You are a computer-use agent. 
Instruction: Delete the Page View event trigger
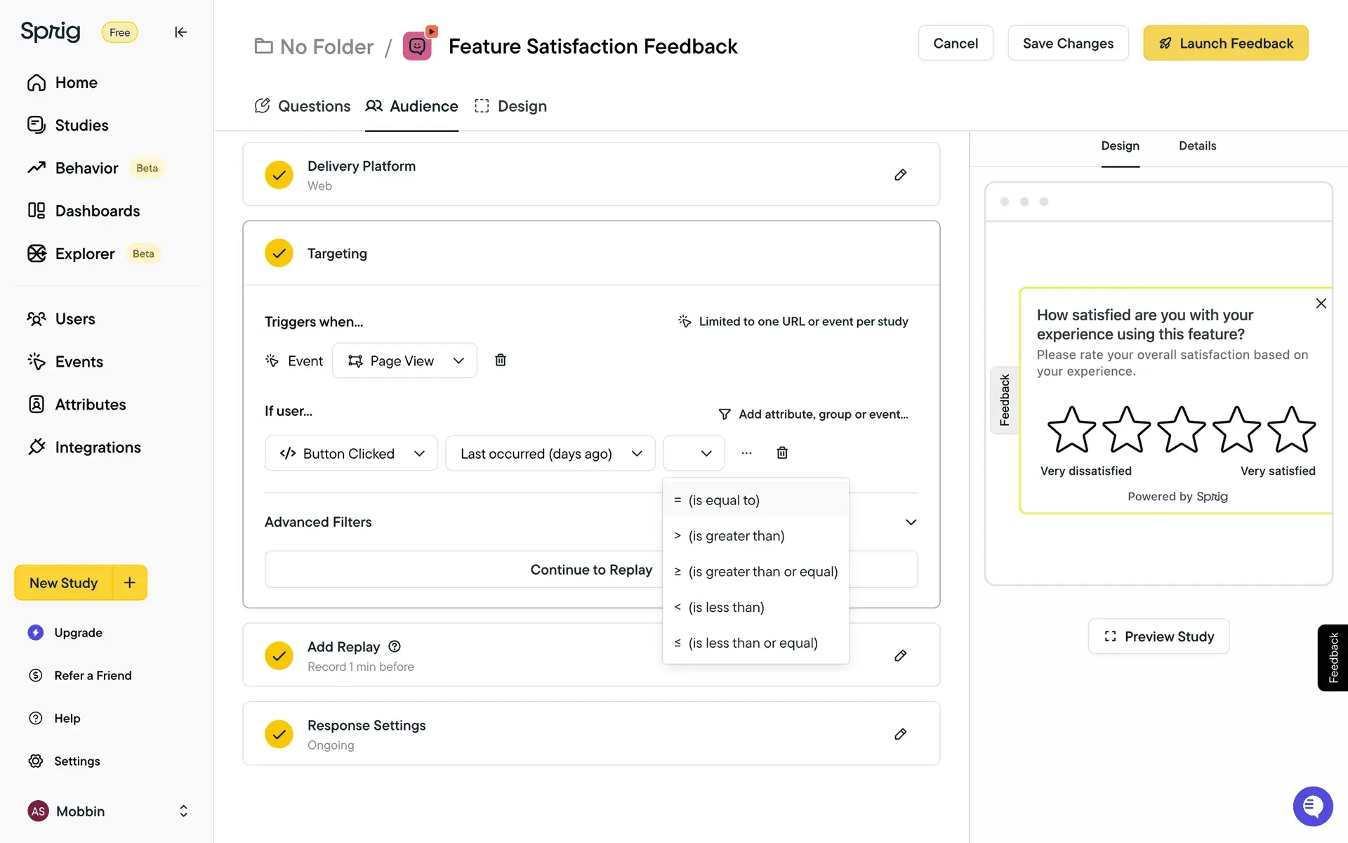[x=501, y=360]
